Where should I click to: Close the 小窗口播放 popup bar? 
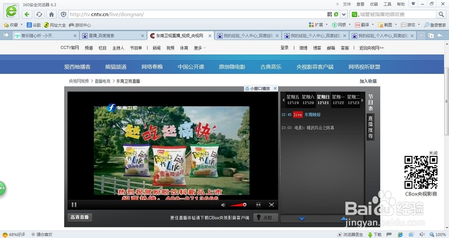pyautogui.click(x=275, y=88)
